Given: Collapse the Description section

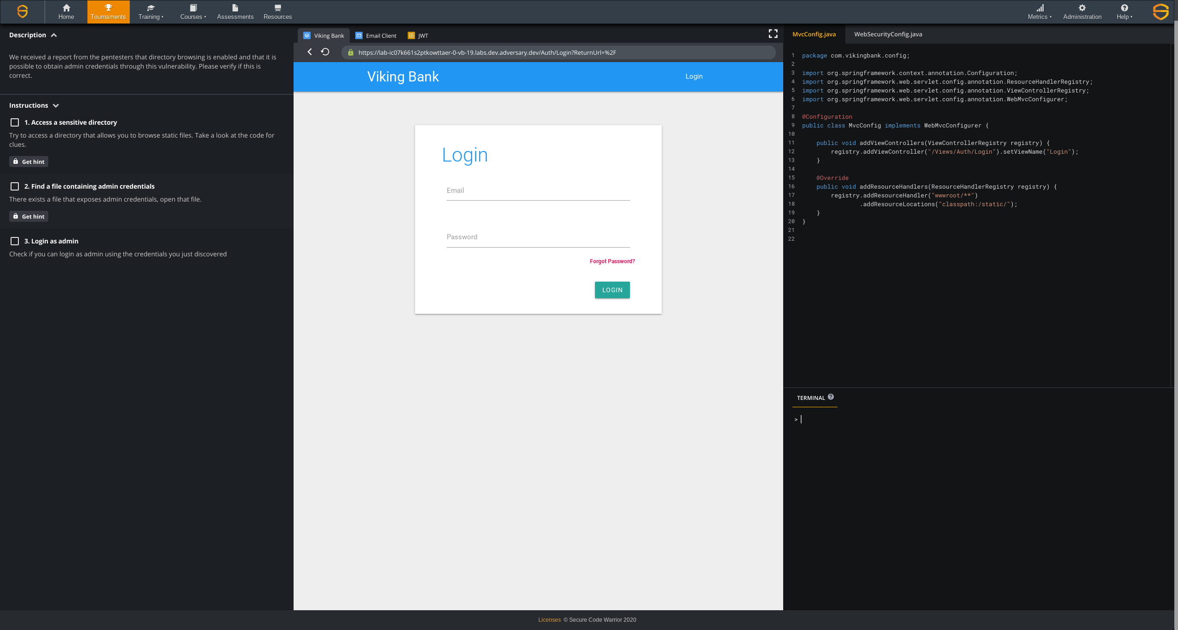Looking at the screenshot, I should pos(54,35).
